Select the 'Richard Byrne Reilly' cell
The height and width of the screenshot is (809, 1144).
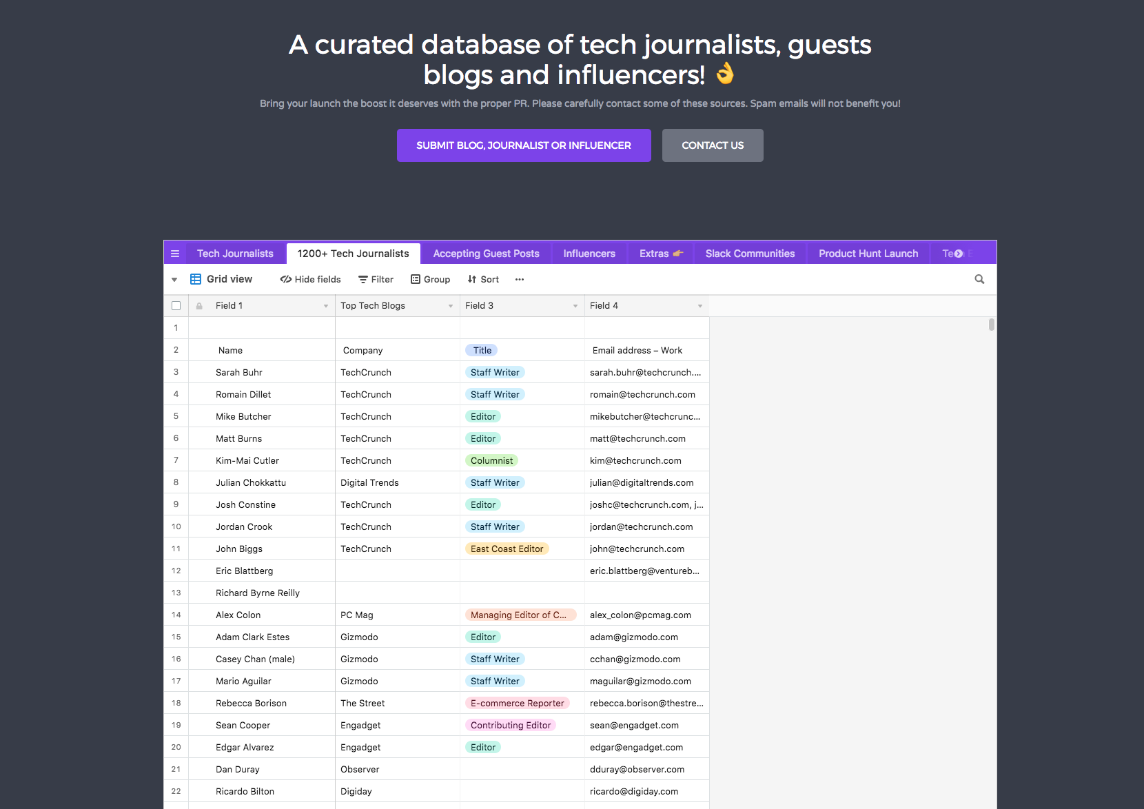[x=262, y=593]
